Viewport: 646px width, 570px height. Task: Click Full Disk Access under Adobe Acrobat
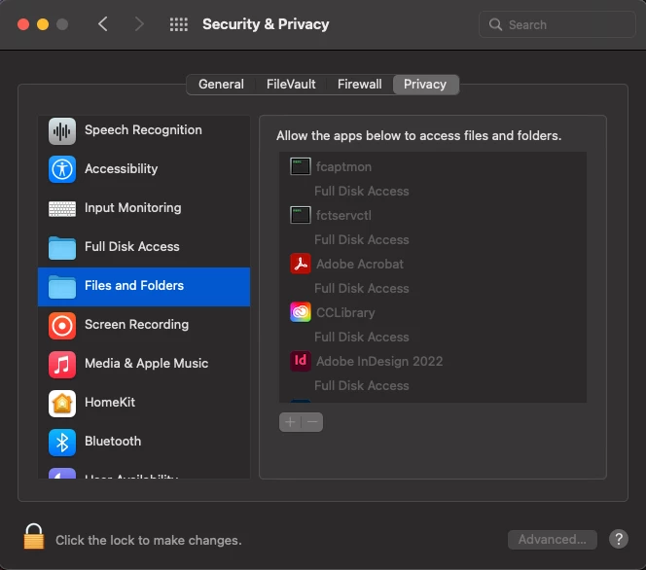tap(362, 288)
